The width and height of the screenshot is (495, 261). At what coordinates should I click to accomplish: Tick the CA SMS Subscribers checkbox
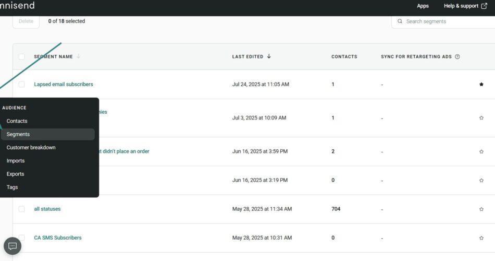click(x=22, y=238)
